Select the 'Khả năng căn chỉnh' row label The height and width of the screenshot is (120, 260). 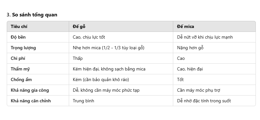click(x=31, y=101)
